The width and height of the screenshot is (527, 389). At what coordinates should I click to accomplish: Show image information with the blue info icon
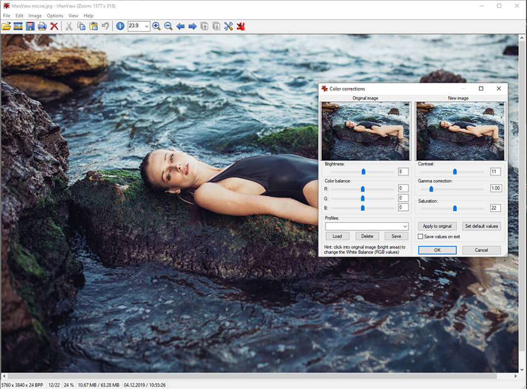click(x=119, y=26)
